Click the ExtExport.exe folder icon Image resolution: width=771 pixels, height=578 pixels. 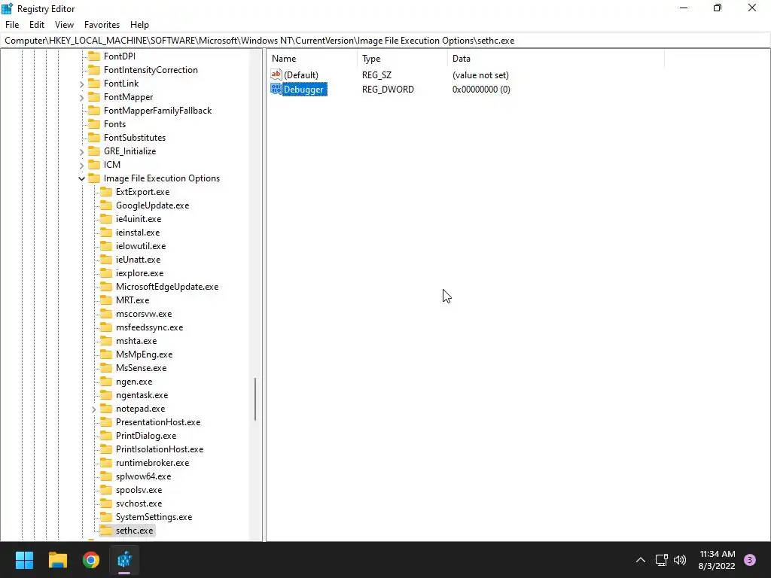(106, 192)
